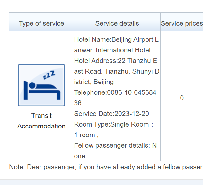
Task: Click the anwan International Hotel text
Action: pos(112,50)
